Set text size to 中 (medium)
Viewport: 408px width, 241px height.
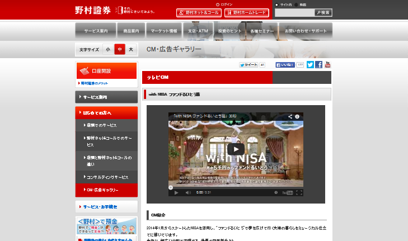pos(120,49)
